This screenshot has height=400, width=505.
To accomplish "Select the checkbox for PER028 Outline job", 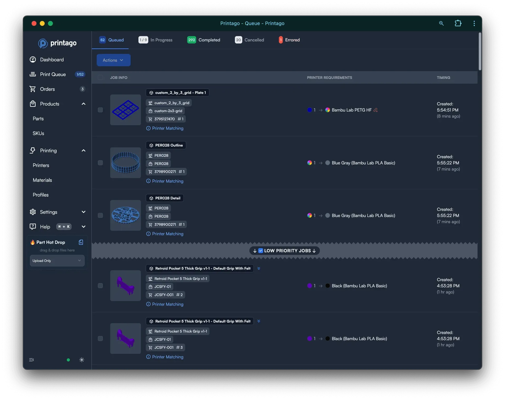I will coord(100,163).
